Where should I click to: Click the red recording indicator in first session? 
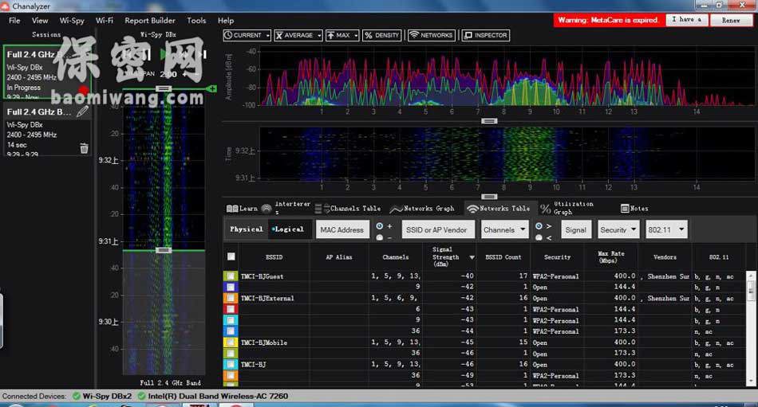click(x=83, y=90)
